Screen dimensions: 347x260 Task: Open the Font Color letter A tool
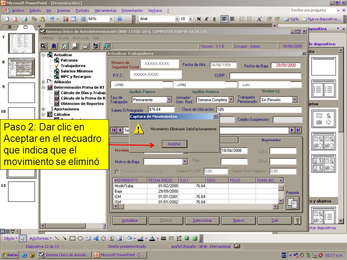pyautogui.click(x=152, y=238)
